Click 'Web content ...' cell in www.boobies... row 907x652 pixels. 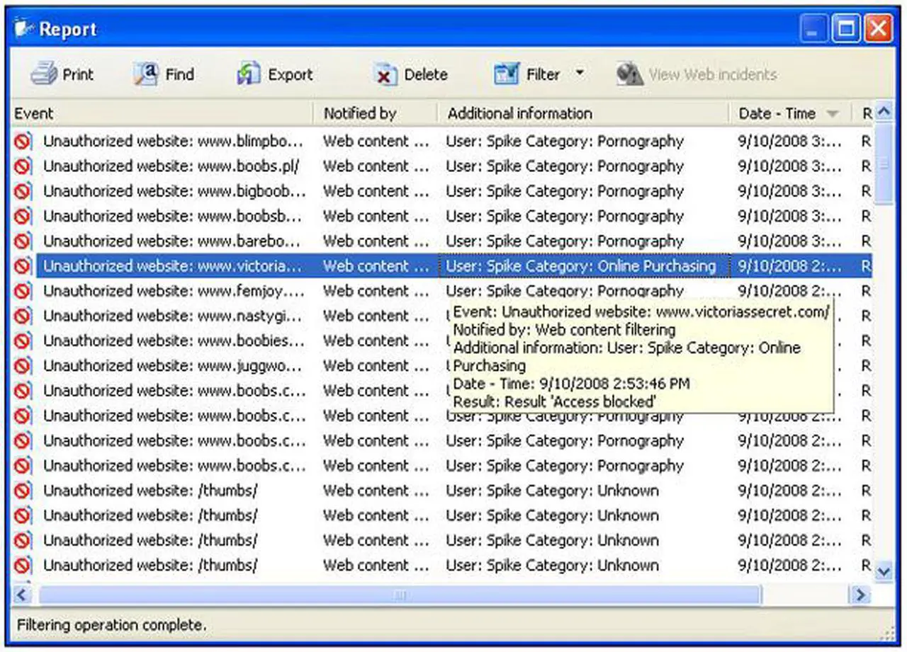point(376,341)
